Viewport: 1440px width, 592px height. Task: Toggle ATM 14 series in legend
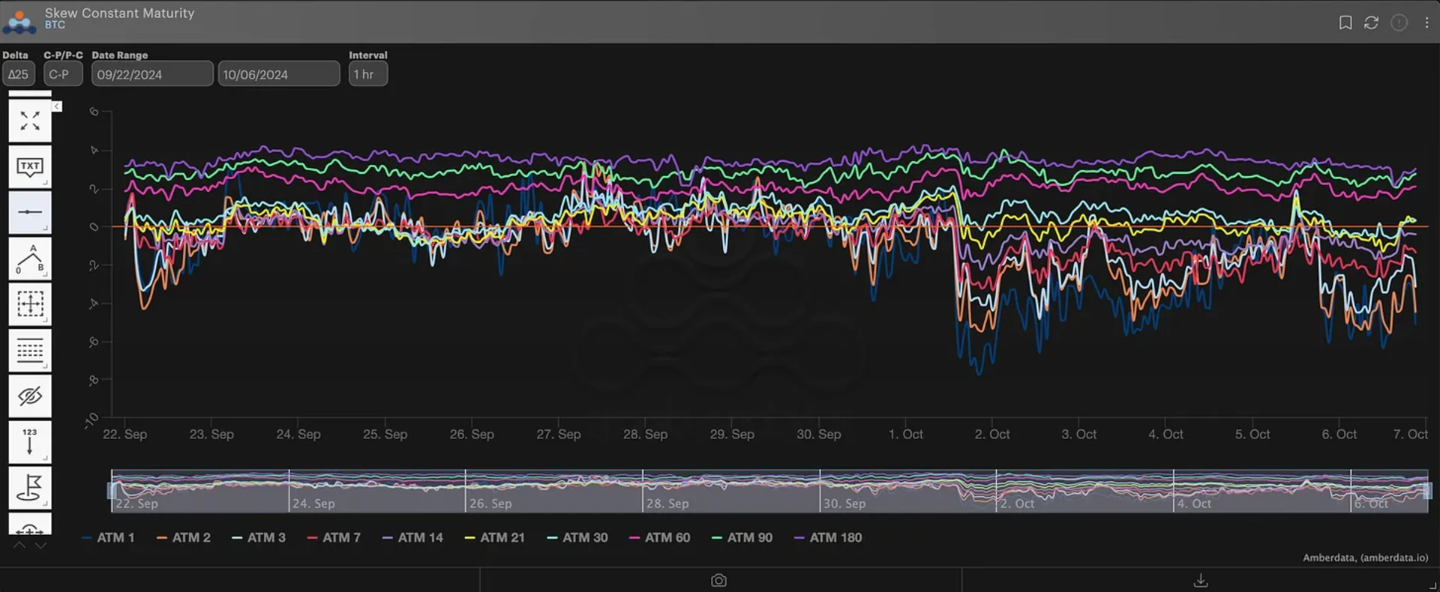click(x=412, y=537)
